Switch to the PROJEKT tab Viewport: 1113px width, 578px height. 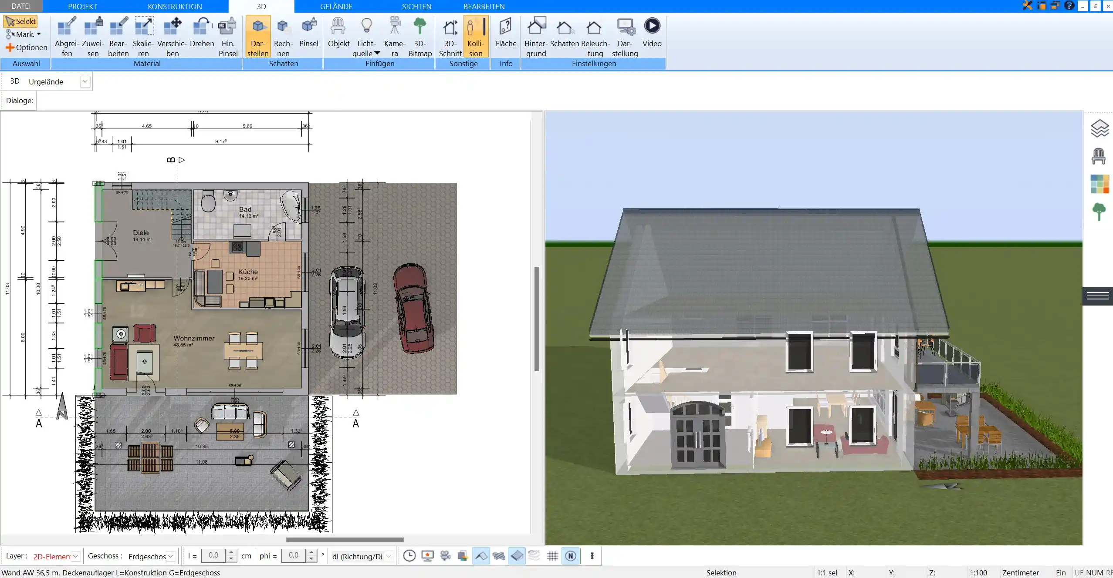tap(82, 6)
